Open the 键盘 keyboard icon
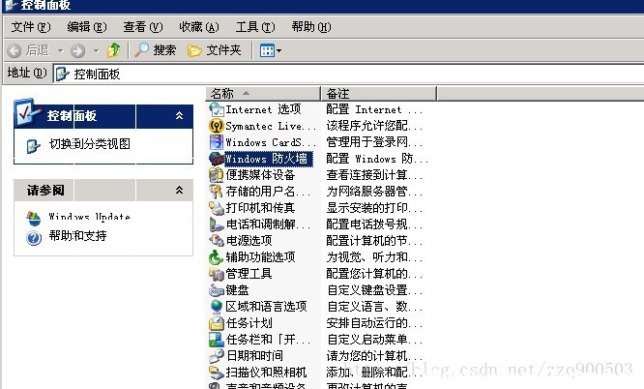Viewport: 644px width, 389px height. point(216,290)
